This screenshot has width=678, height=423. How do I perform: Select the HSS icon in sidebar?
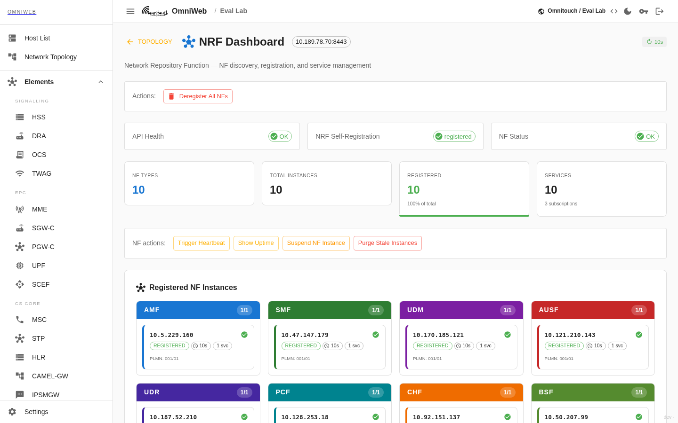[20, 117]
